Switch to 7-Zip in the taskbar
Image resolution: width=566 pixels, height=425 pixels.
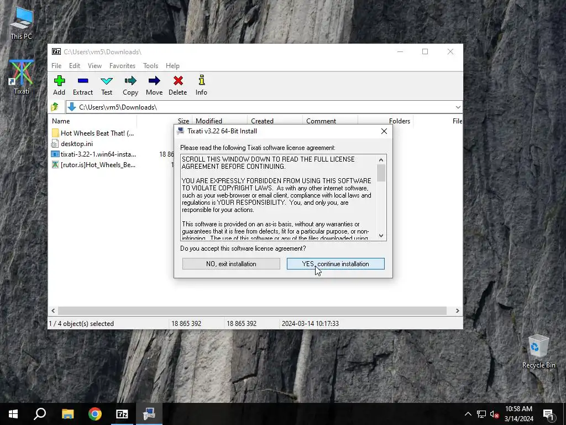coord(122,414)
